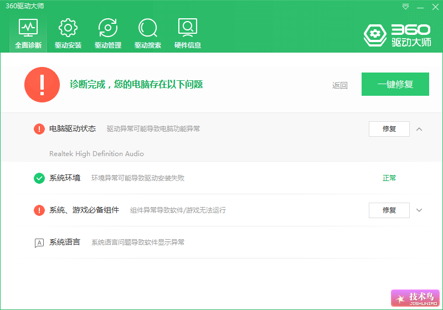This screenshot has width=443, height=310.
Task: Click the description 驱动异常可能导致电脑功能异常
Action: (x=153, y=129)
